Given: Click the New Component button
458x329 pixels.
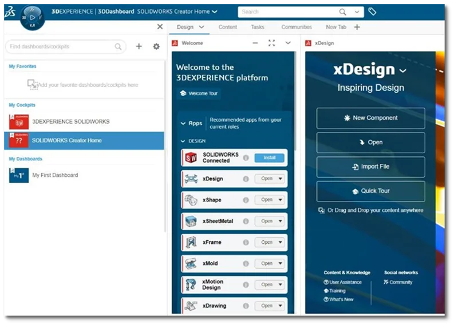Looking at the screenshot, I should 370,118.
